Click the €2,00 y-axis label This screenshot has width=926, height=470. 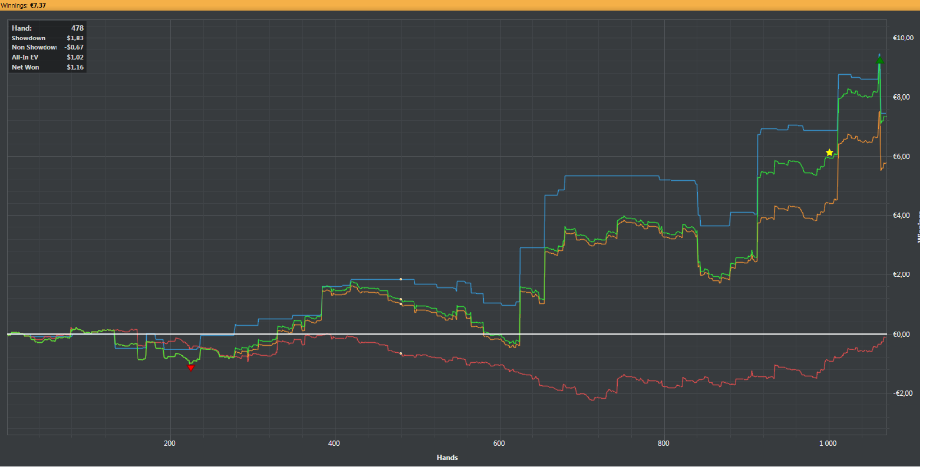pyautogui.click(x=901, y=274)
